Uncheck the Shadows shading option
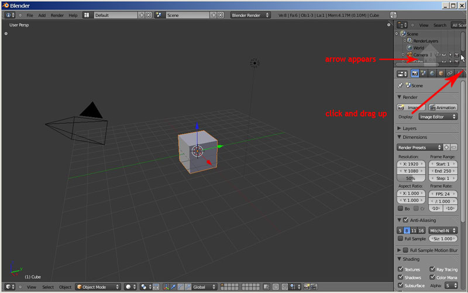Screen dimensions: 468x293 pos(401,277)
